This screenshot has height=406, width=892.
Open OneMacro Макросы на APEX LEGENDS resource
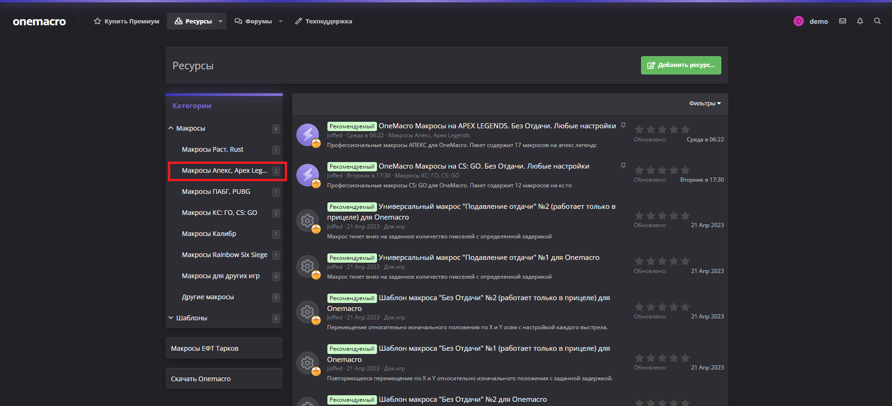[497, 126]
